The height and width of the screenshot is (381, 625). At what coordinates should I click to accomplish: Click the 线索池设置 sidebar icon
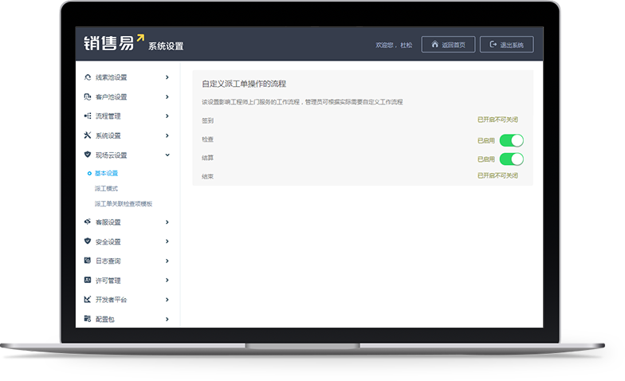[x=88, y=77]
